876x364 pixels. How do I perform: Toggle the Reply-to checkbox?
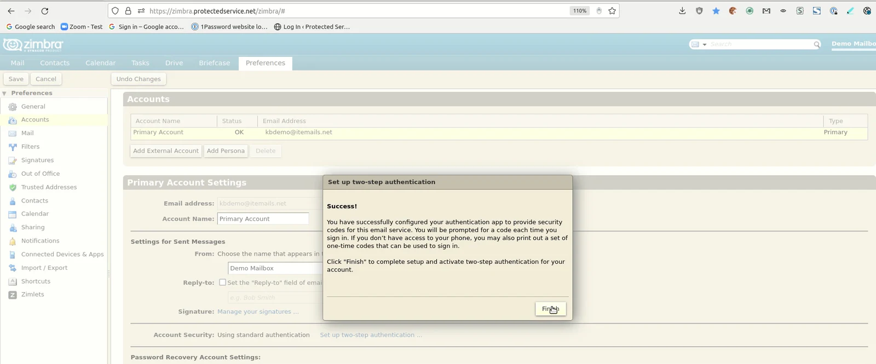pos(222,282)
